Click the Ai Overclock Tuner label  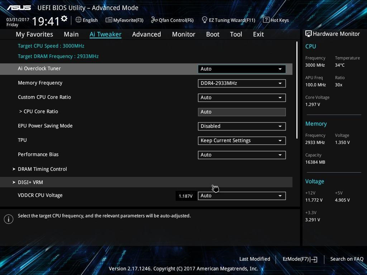(x=39, y=68)
